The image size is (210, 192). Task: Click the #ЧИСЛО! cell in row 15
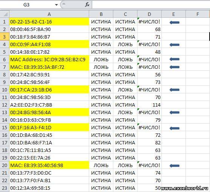(149, 127)
